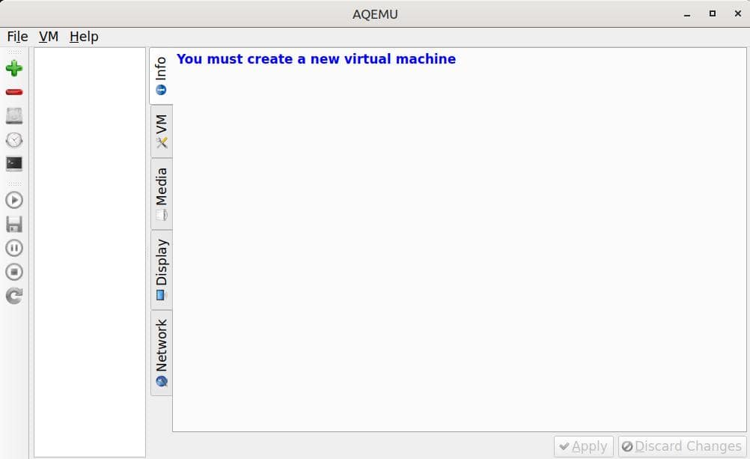The width and height of the screenshot is (750, 459).
Task: Click the Apply button
Action: coord(584,446)
